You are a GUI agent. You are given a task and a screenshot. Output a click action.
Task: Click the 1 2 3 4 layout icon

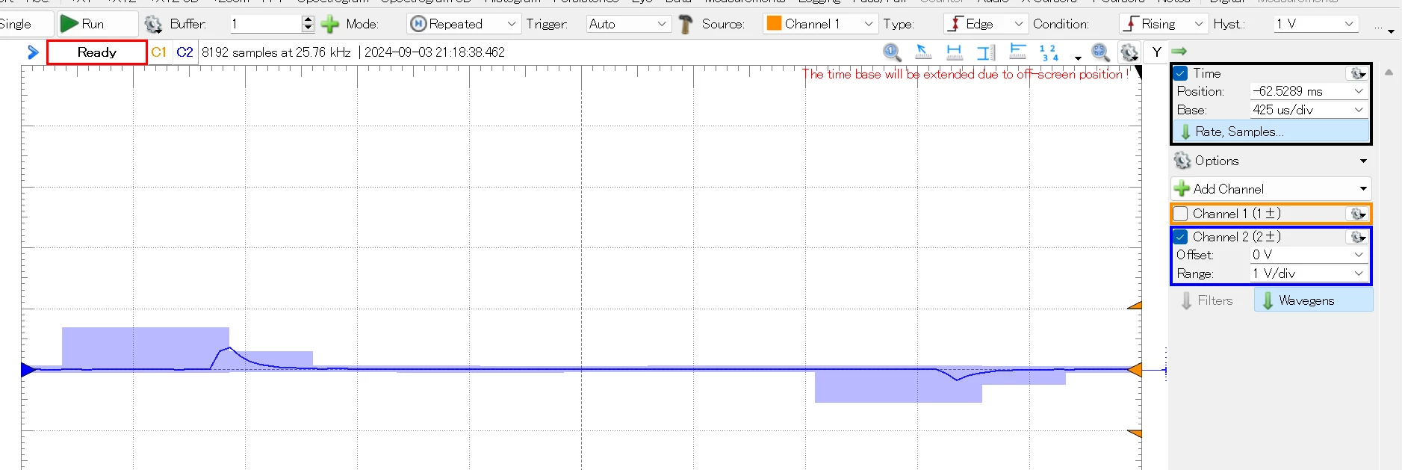pyautogui.click(x=1049, y=52)
